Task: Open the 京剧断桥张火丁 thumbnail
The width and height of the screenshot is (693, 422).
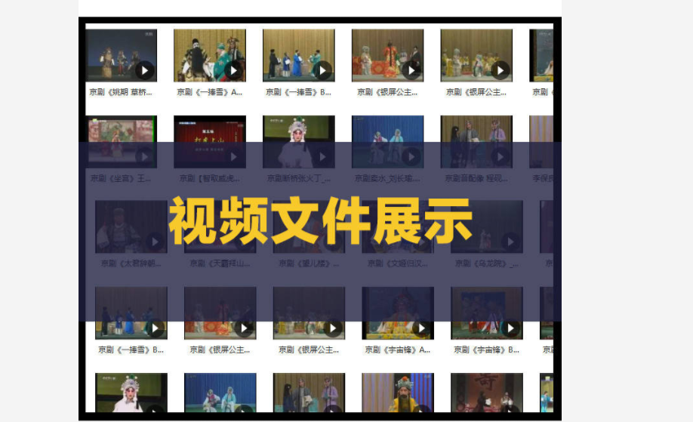Action: [x=299, y=142]
